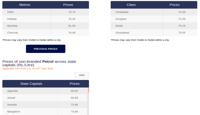
Task: Select the Kolkata metro row
Action: [x=46, y=19]
